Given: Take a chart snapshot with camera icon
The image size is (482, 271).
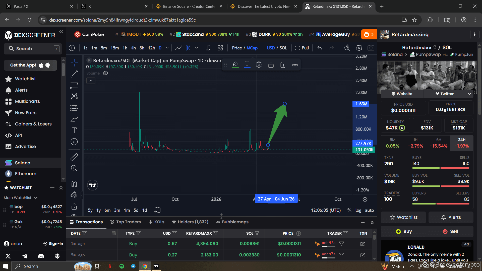Looking at the screenshot, I should coord(371,48).
